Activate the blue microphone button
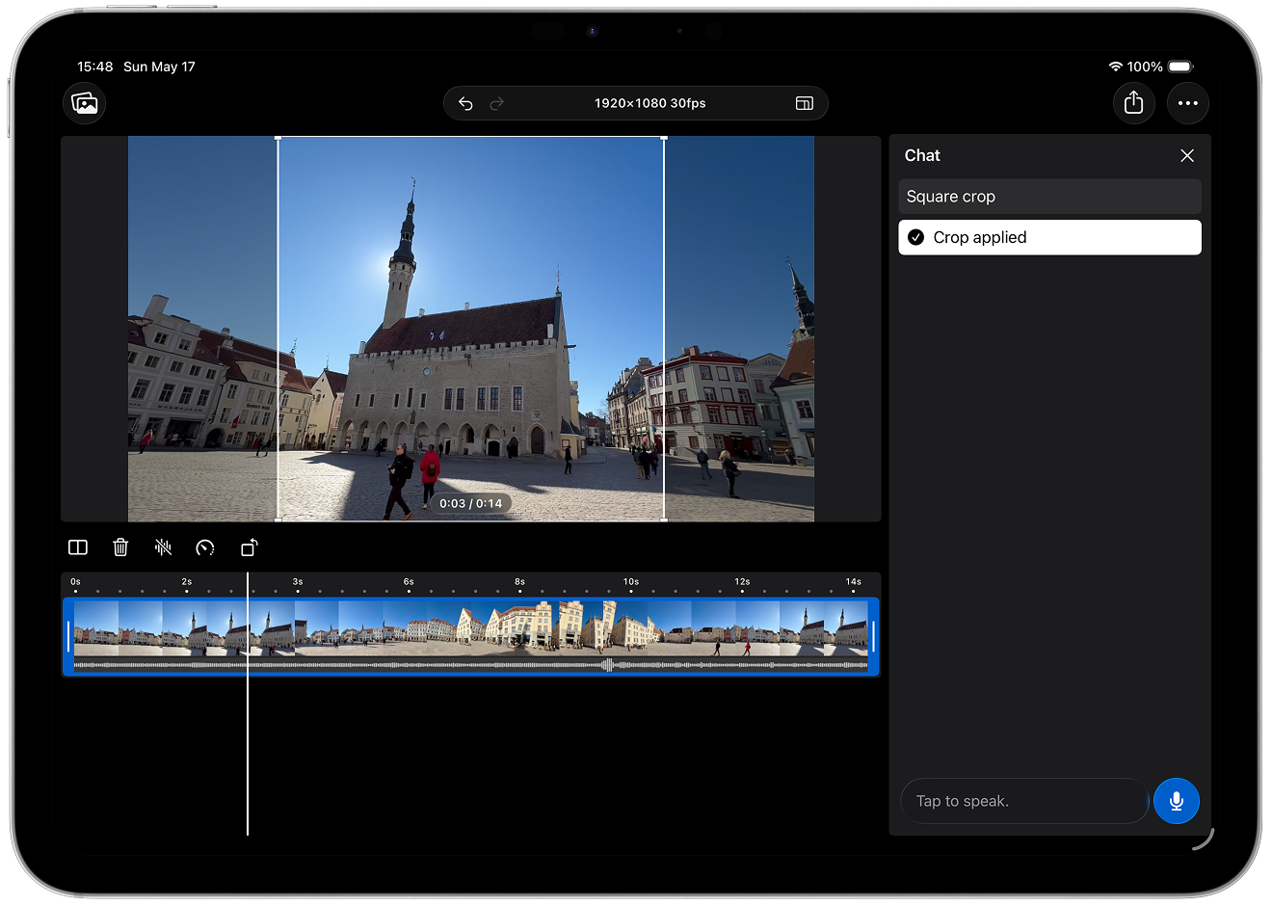This screenshot has width=1272, height=906. click(1177, 801)
